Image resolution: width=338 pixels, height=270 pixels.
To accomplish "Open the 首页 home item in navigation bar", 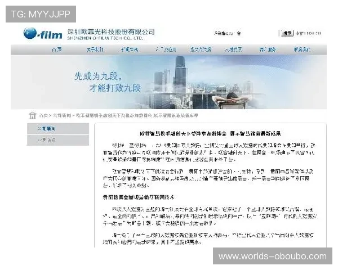I will click(57, 49).
